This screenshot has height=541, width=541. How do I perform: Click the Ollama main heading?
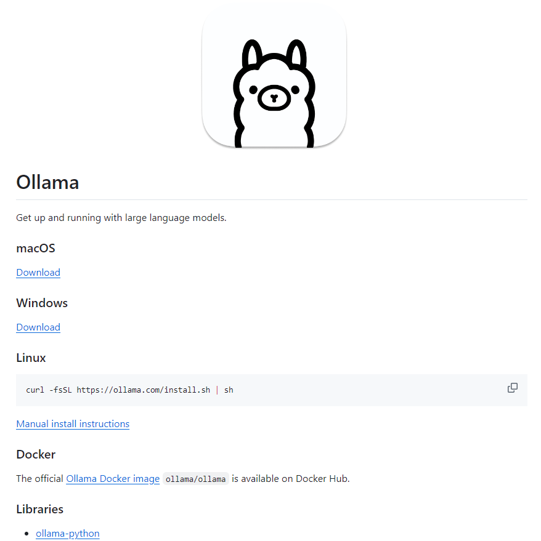point(47,182)
